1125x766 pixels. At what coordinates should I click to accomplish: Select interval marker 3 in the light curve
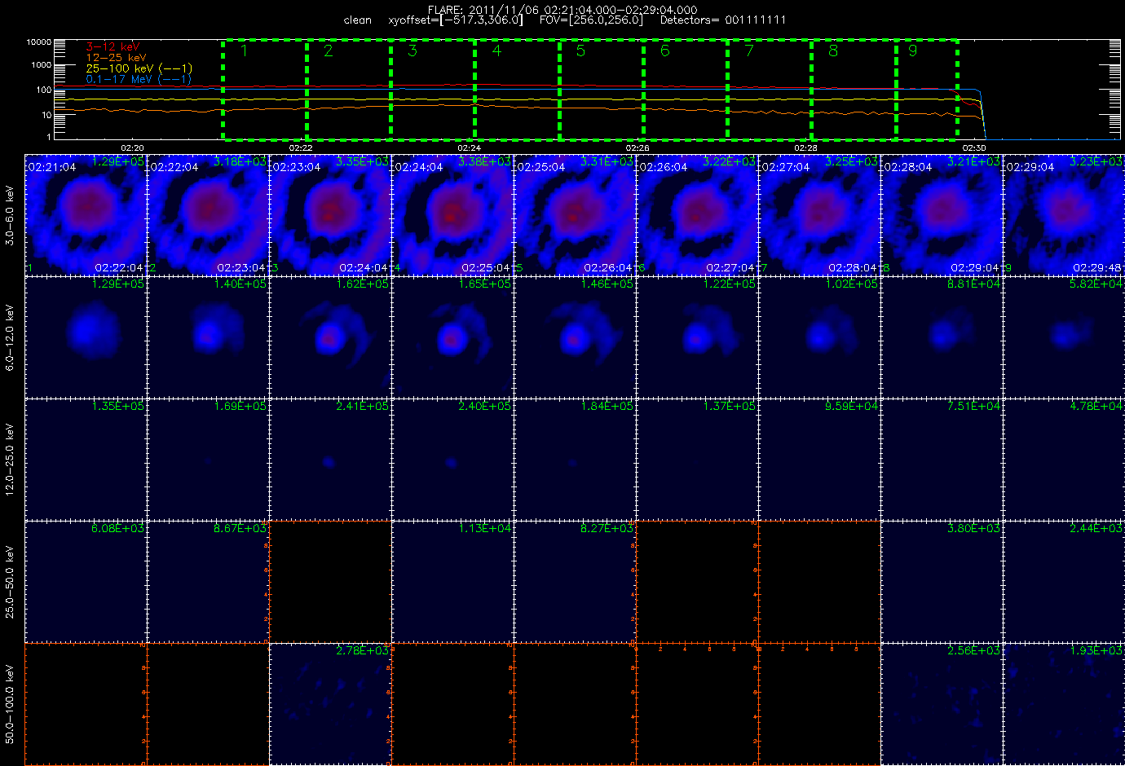pyautogui.click(x=412, y=51)
